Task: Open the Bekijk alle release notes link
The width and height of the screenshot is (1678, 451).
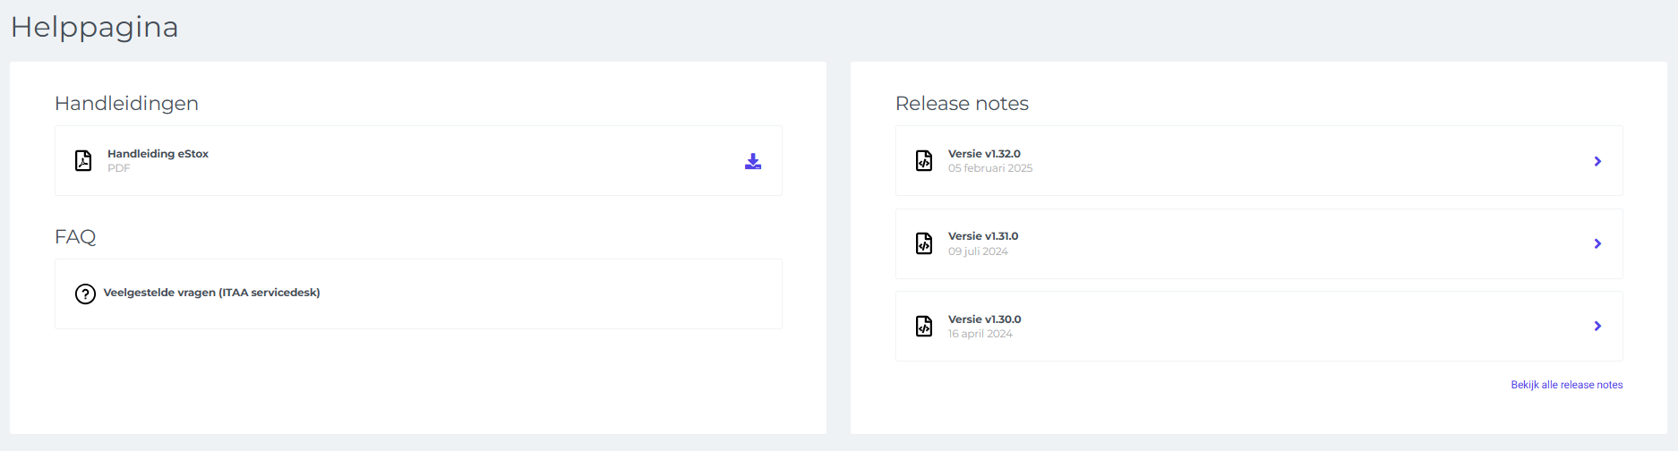Action: pos(1567,385)
